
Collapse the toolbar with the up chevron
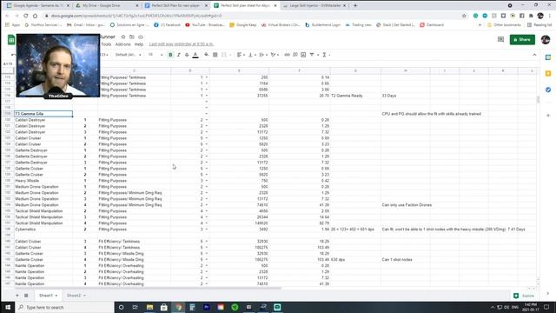point(534,55)
